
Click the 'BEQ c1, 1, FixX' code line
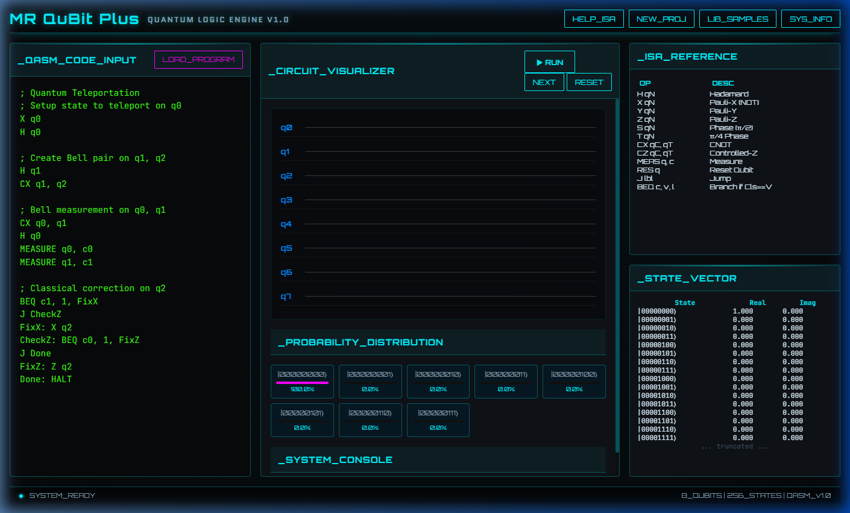[59, 301]
